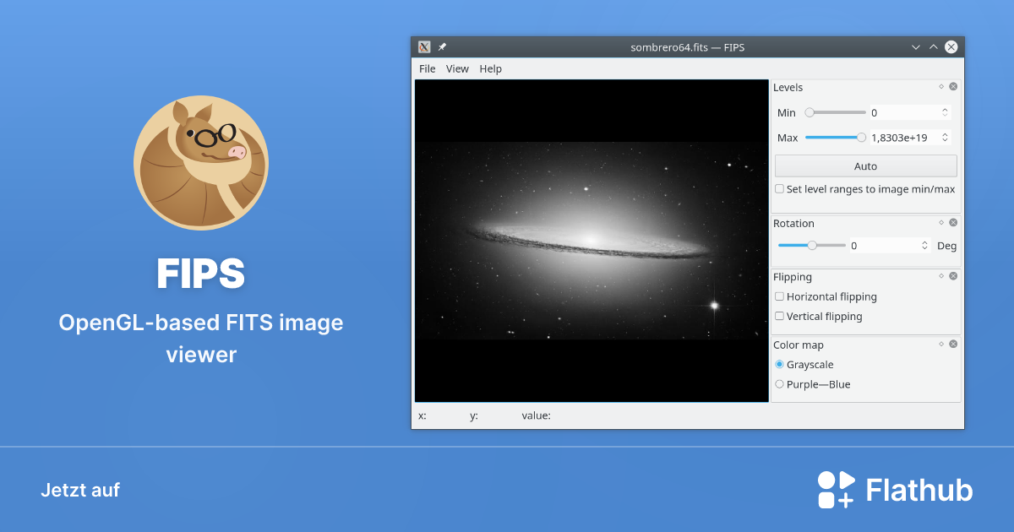Detach the Rotation panel via float icon
The height and width of the screenshot is (532, 1014).
pos(941,222)
